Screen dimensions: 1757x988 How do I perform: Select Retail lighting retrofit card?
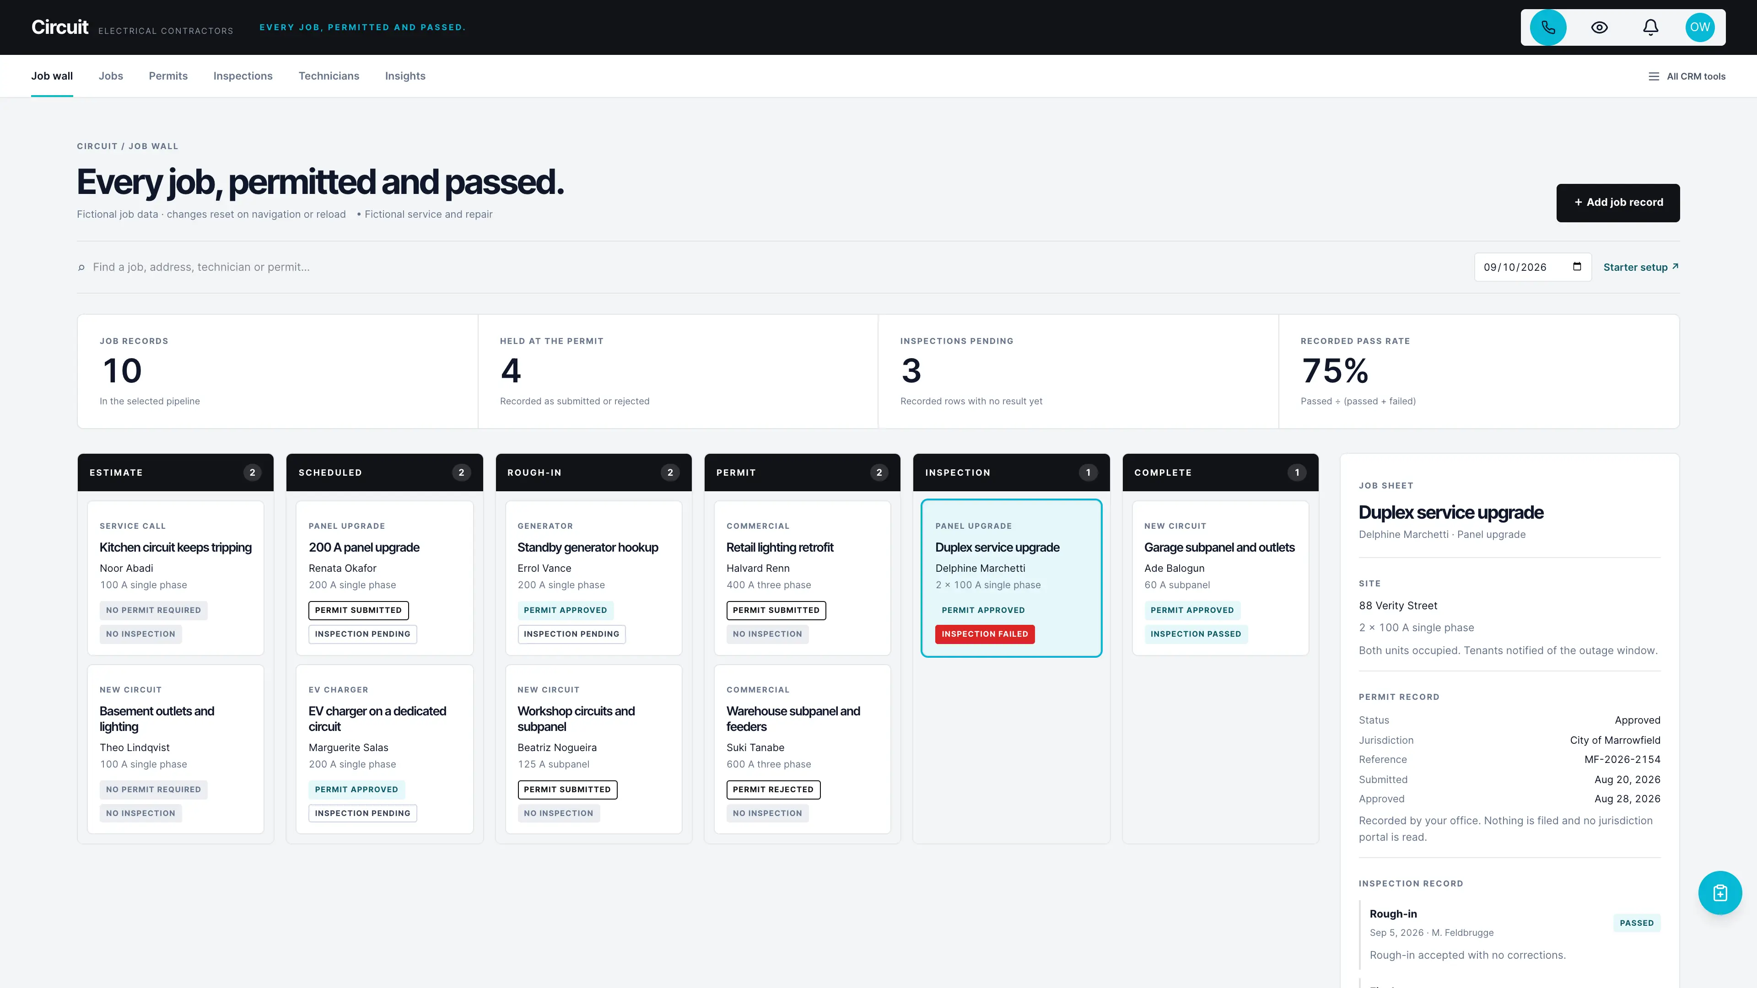click(x=802, y=578)
